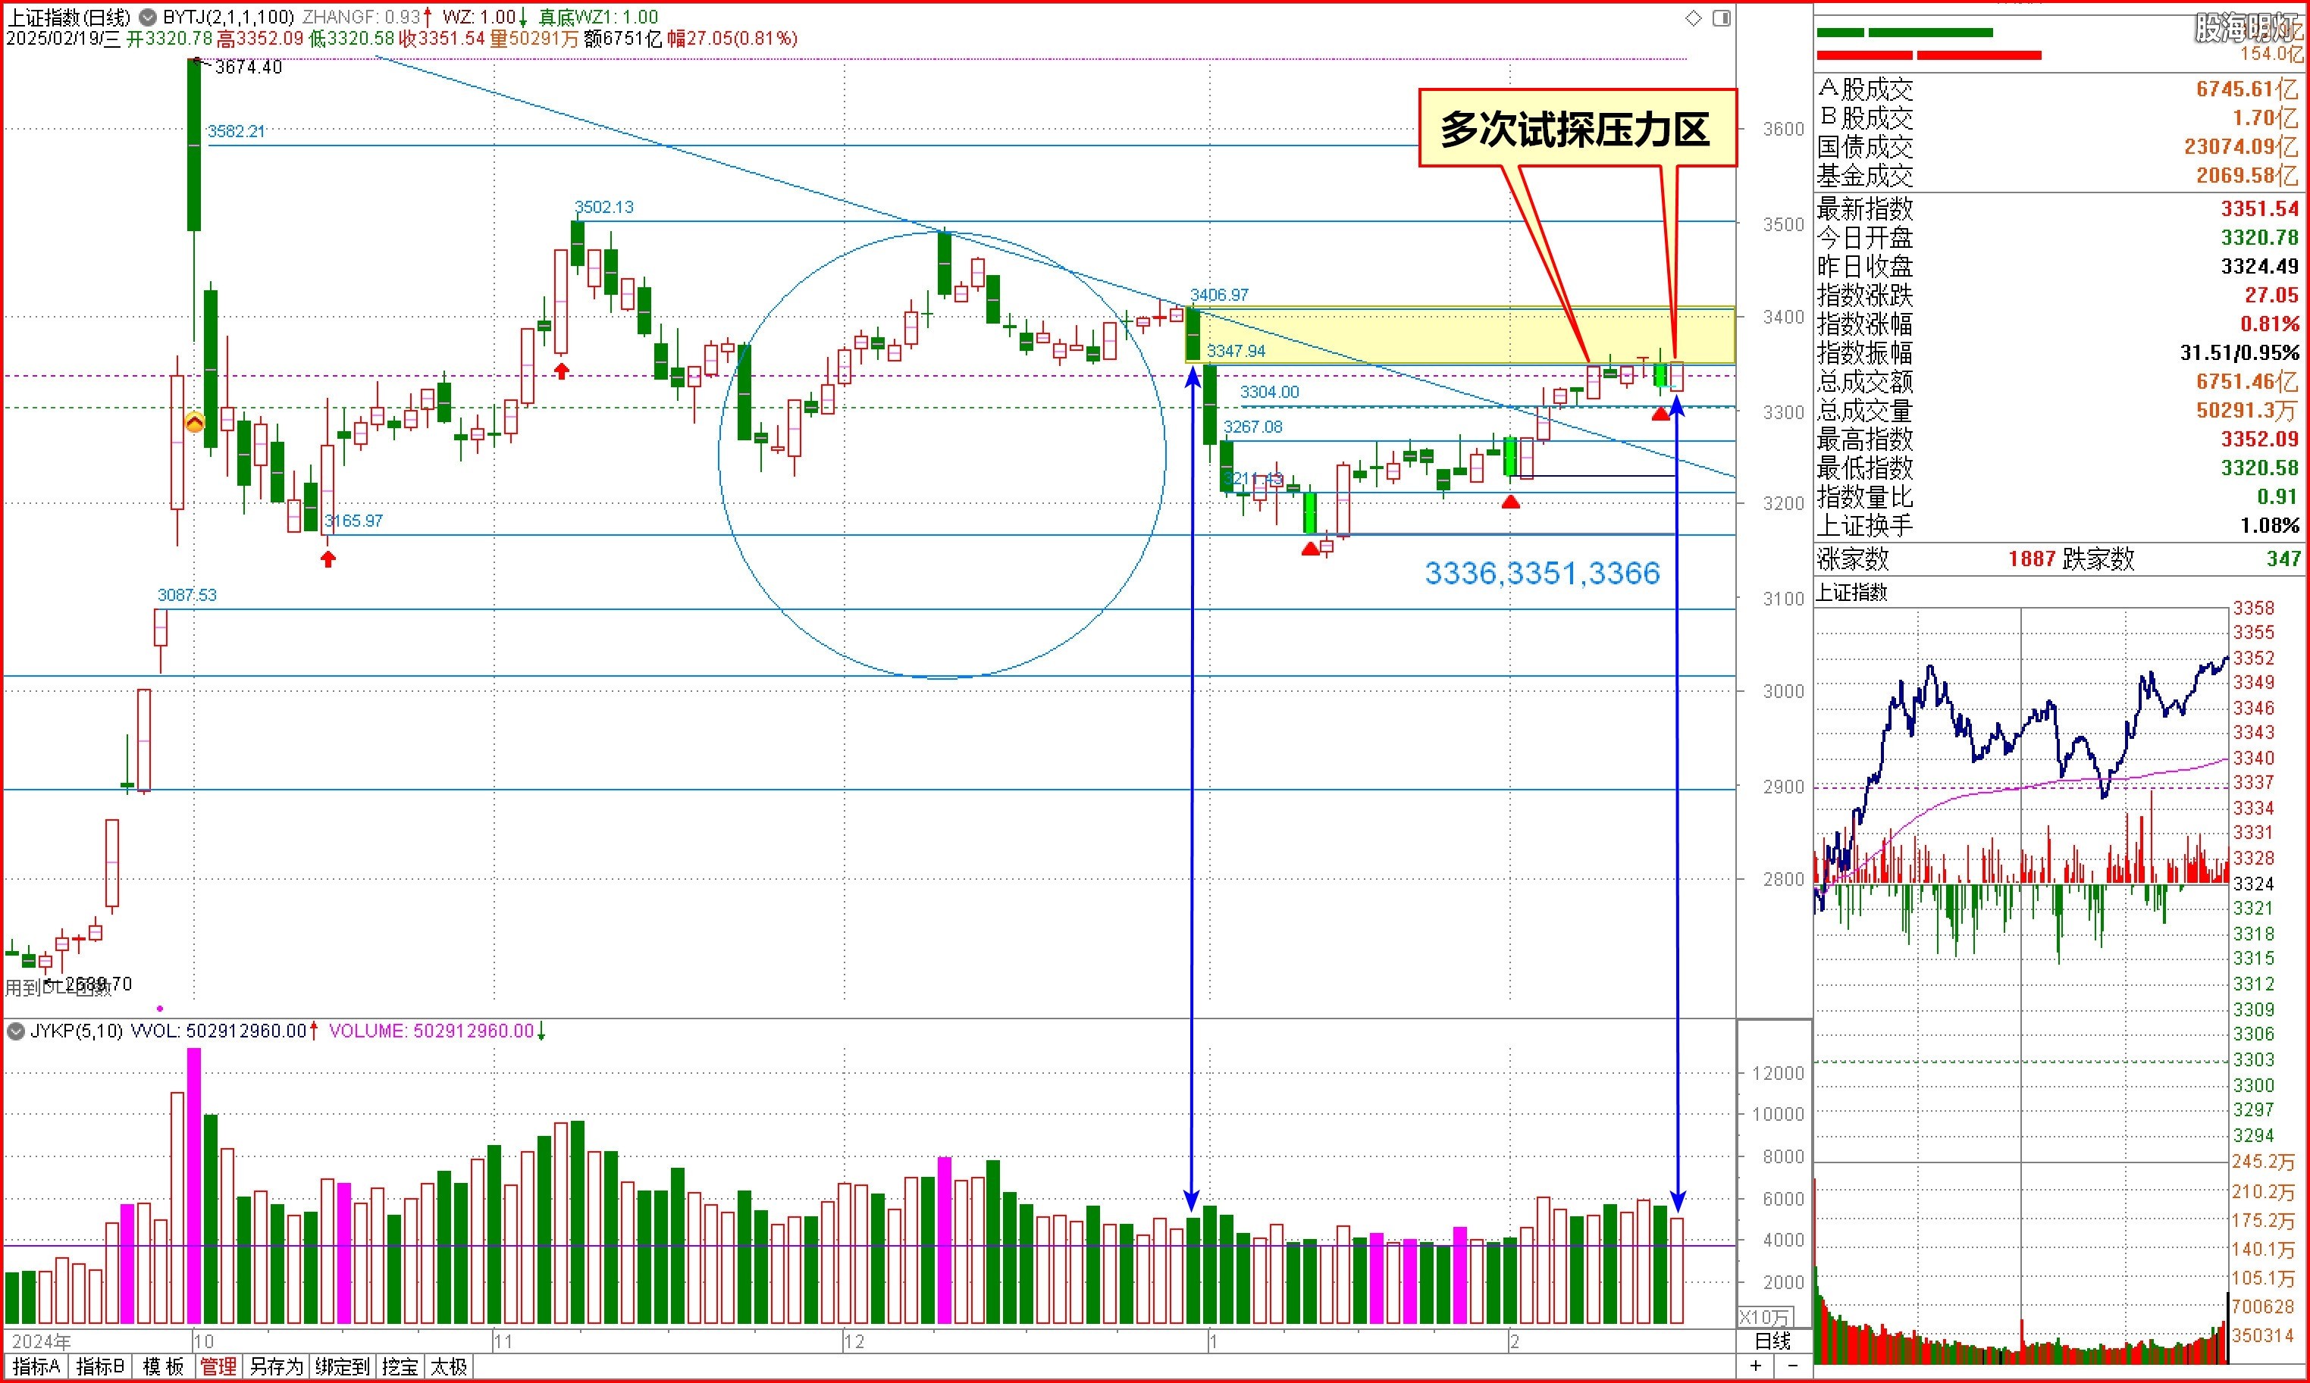Zoom out chart with minus button
Viewport: 2310px width, 1383px height.
pyautogui.click(x=1793, y=1366)
